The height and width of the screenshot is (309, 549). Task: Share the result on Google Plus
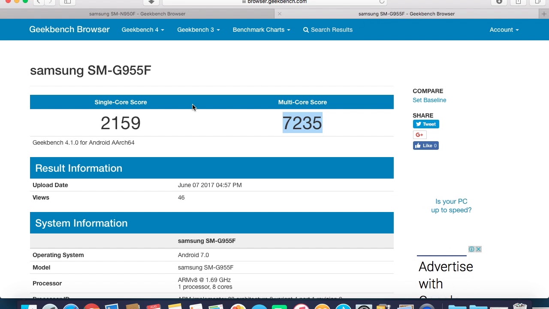419,135
